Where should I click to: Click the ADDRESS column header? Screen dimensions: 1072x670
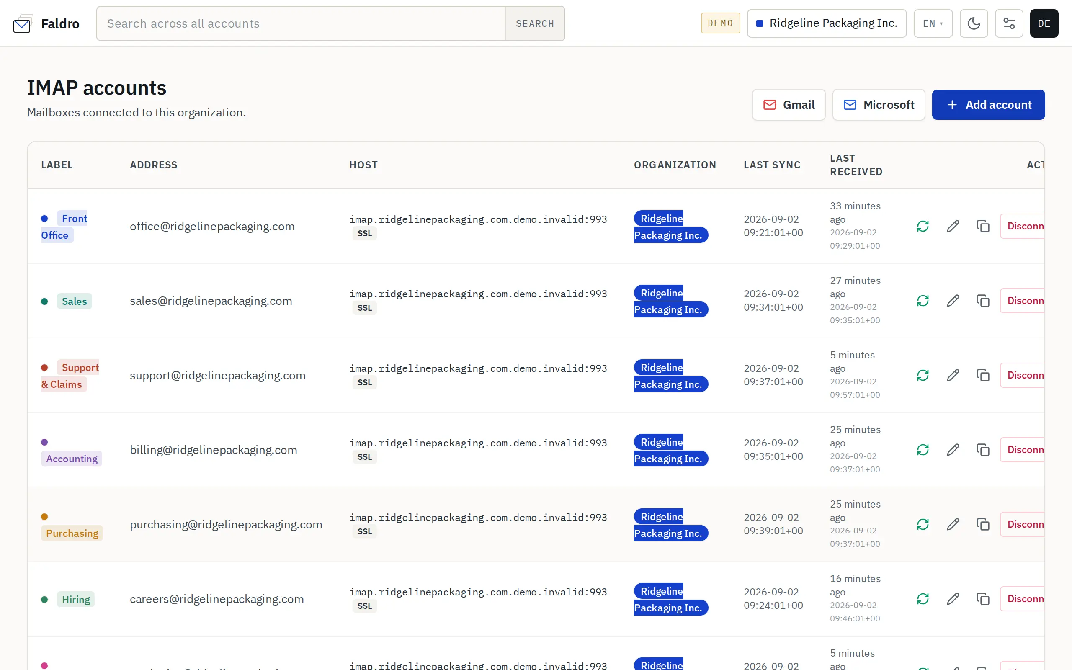pos(154,165)
